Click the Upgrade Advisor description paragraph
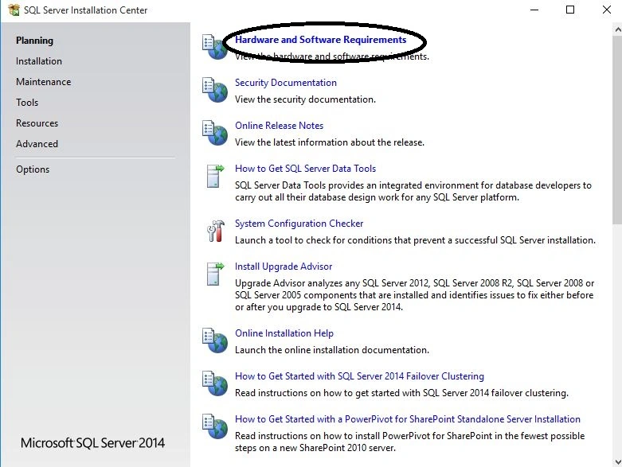This screenshot has width=622, height=467. tap(415, 295)
